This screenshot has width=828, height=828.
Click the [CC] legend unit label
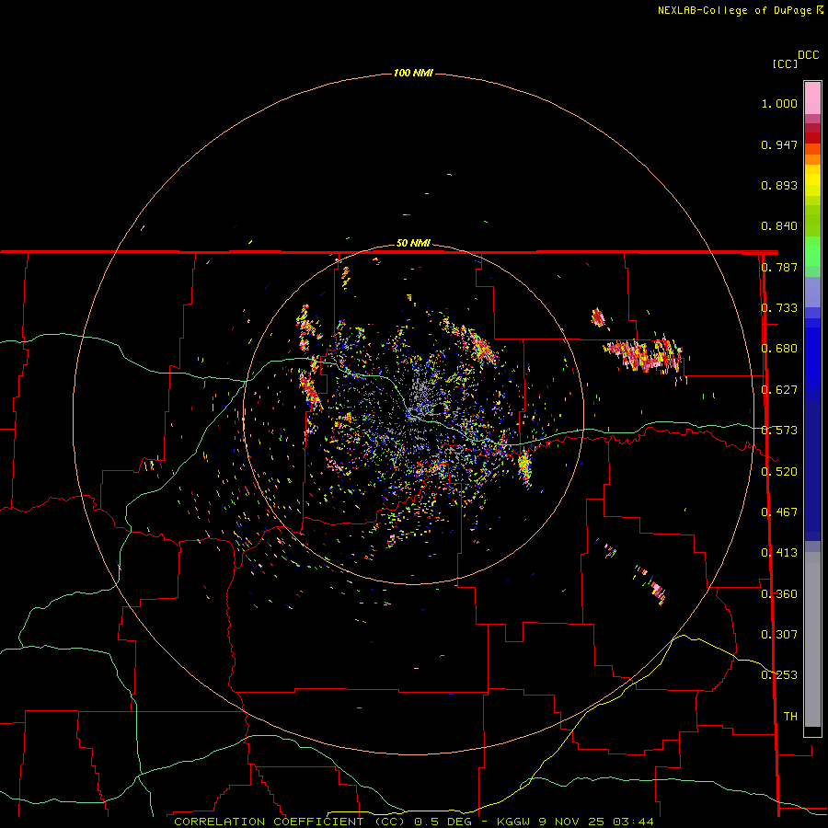click(x=786, y=63)
